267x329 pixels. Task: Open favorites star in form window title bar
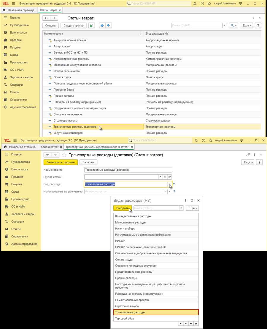pyautogui.click(x=211, y=140)
